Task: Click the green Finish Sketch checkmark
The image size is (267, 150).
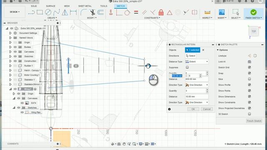Action: (x=253, y=12)
